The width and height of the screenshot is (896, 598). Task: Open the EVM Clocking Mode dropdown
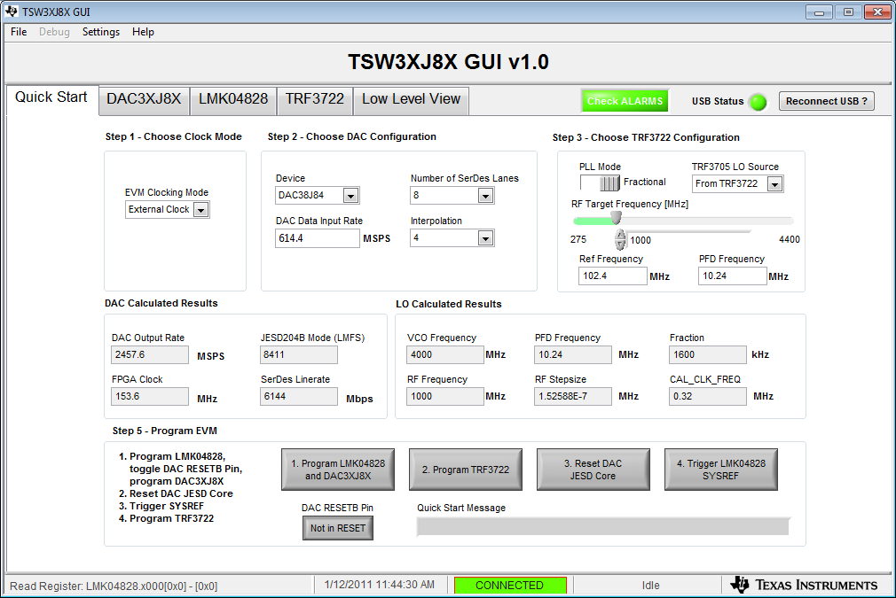200,210
